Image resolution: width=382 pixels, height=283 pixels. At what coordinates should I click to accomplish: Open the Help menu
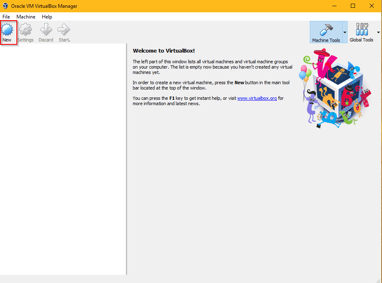tap(47, 17)
